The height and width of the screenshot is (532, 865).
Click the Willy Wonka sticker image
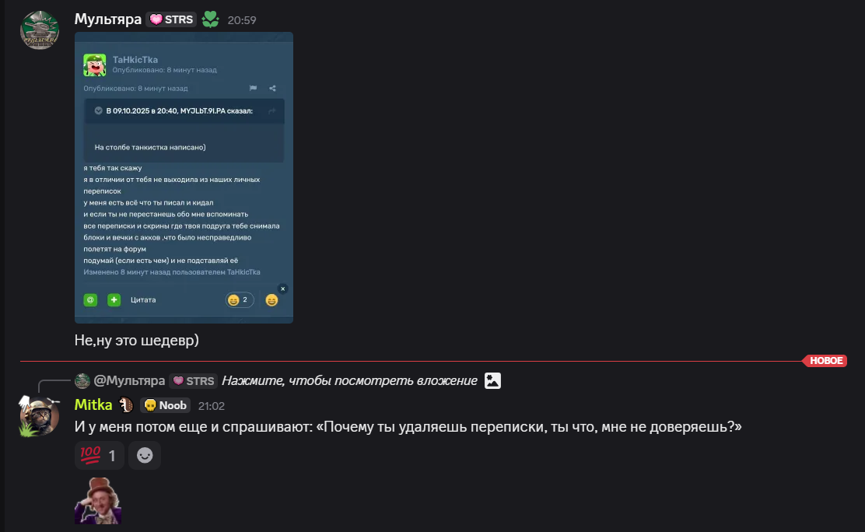point(98,501)
